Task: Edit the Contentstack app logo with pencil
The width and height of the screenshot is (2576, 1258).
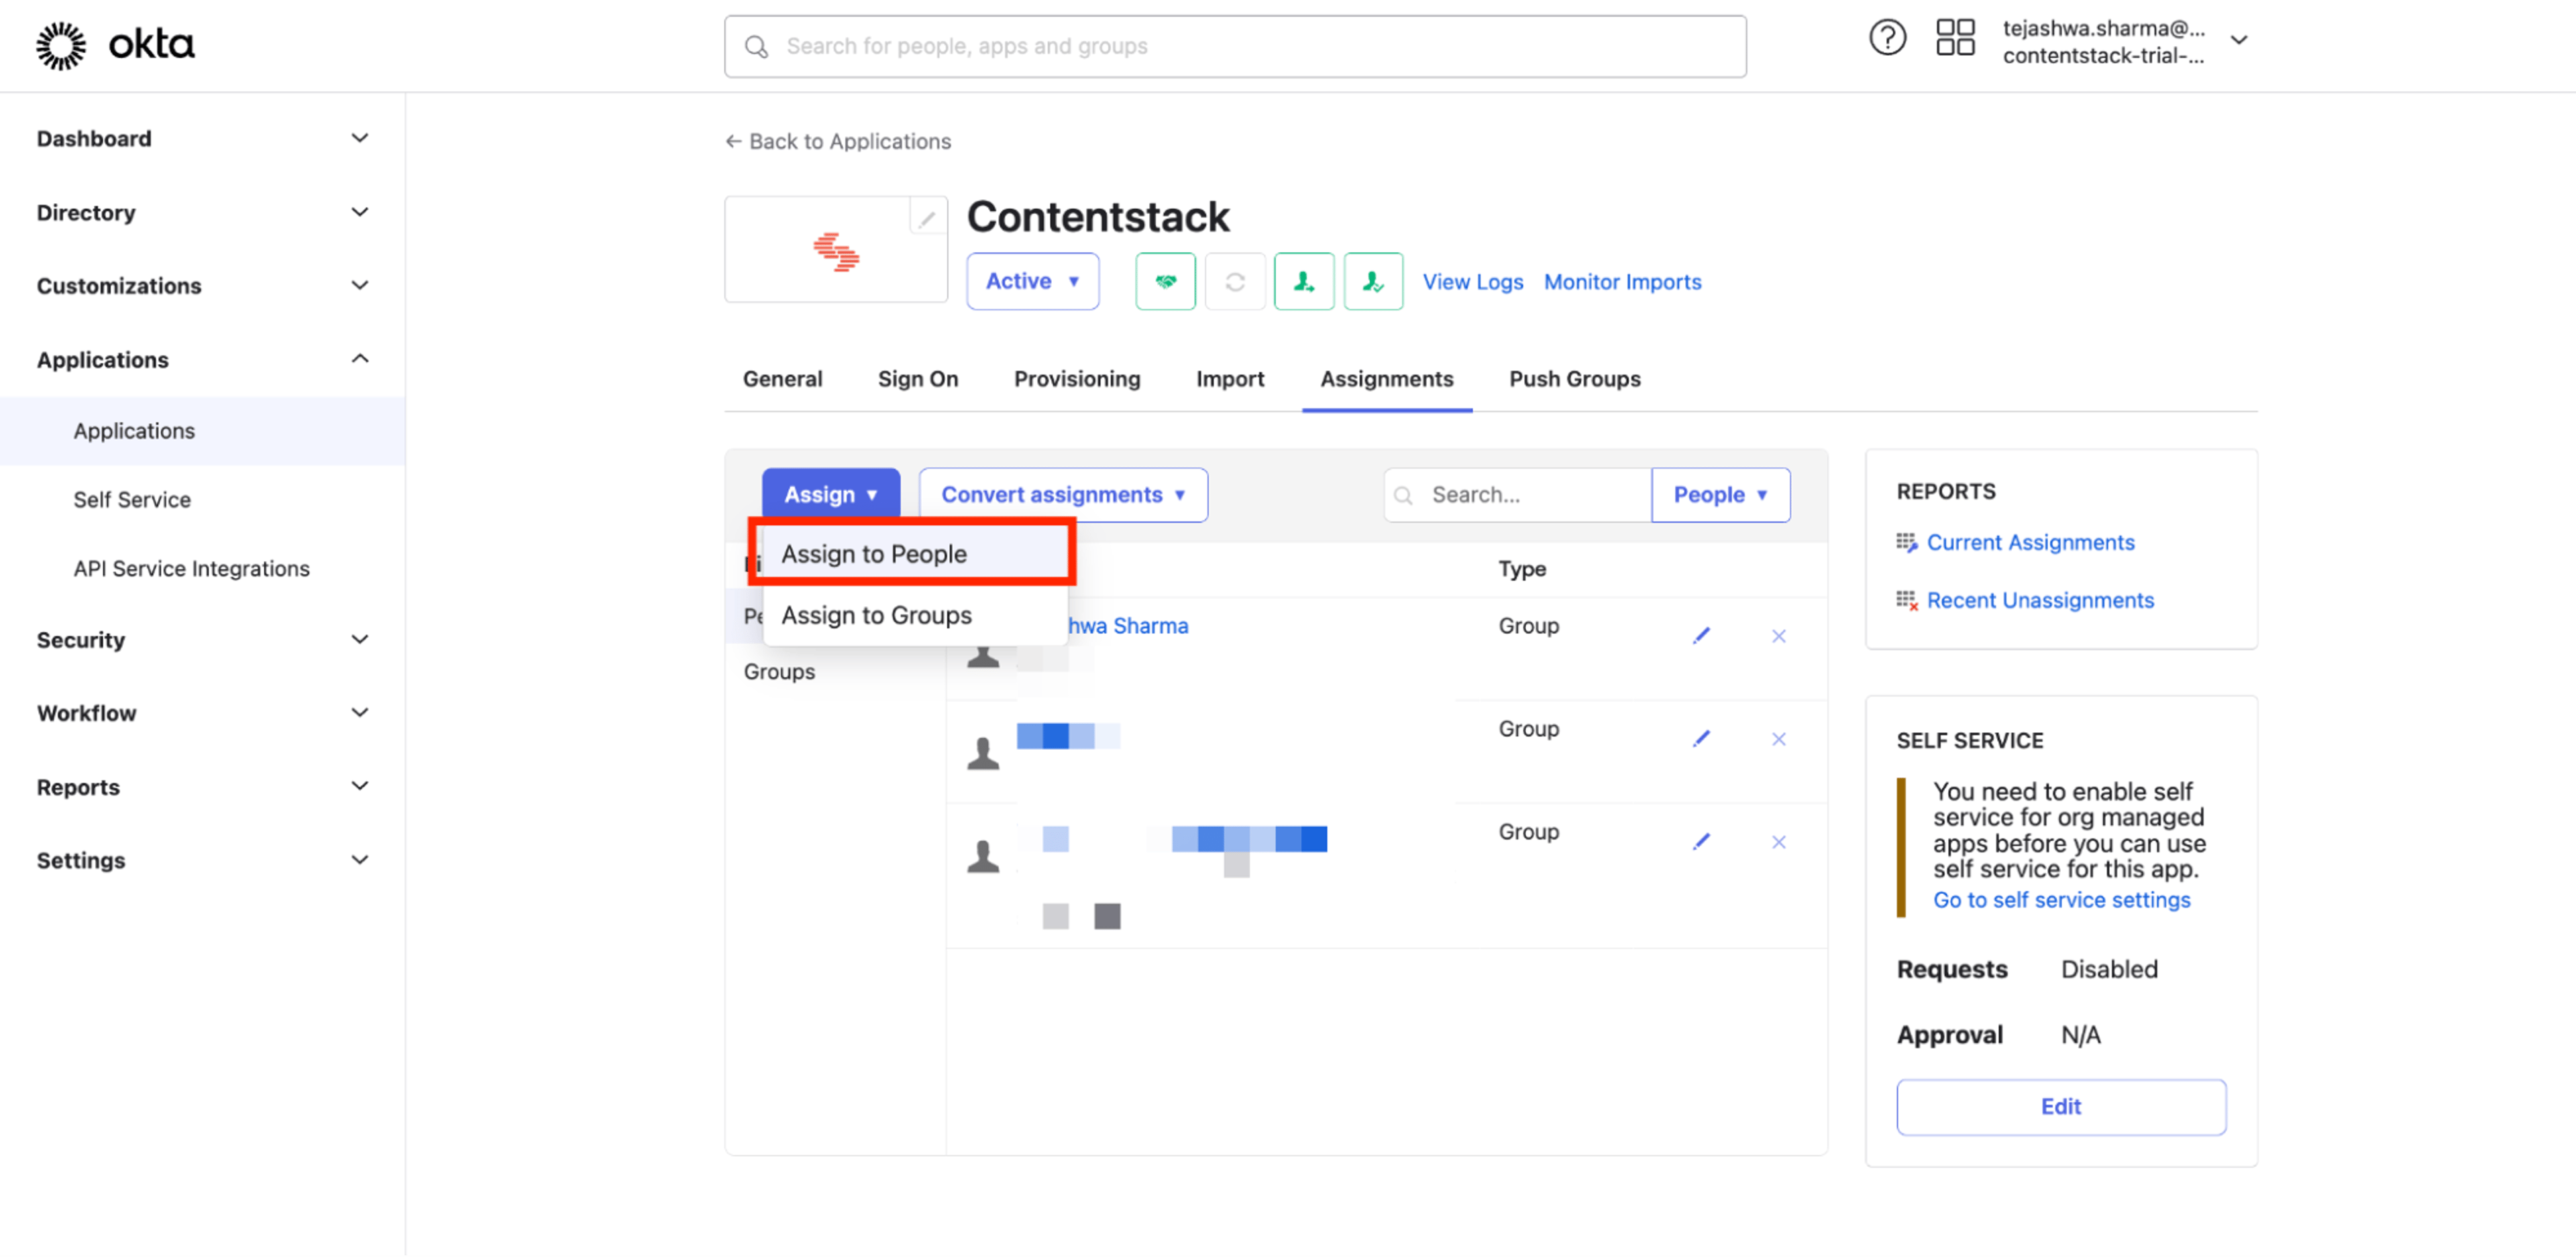Action: [x=927, y=217]
